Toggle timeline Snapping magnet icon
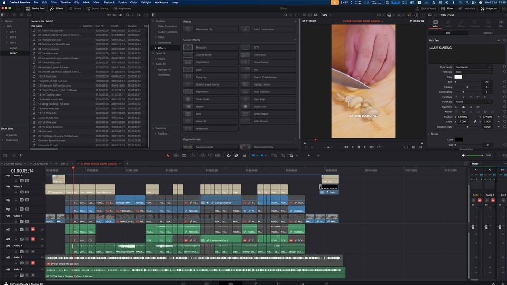The width and height of the screenshot is (507, 285). (x=229, y=155)
